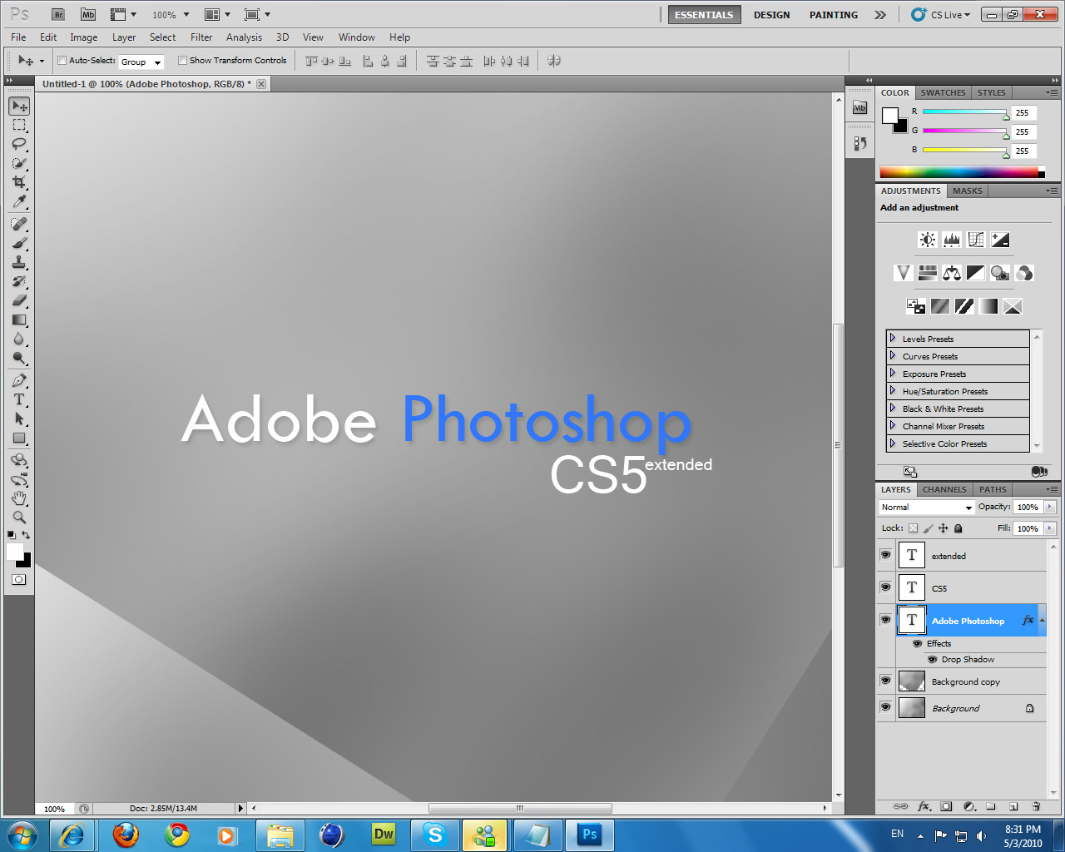Image resolution: width=1065 pixels, height=852 pixels.
Task: Click the foreground color swatch in Color panel
Action: click(x=890, y=115)
